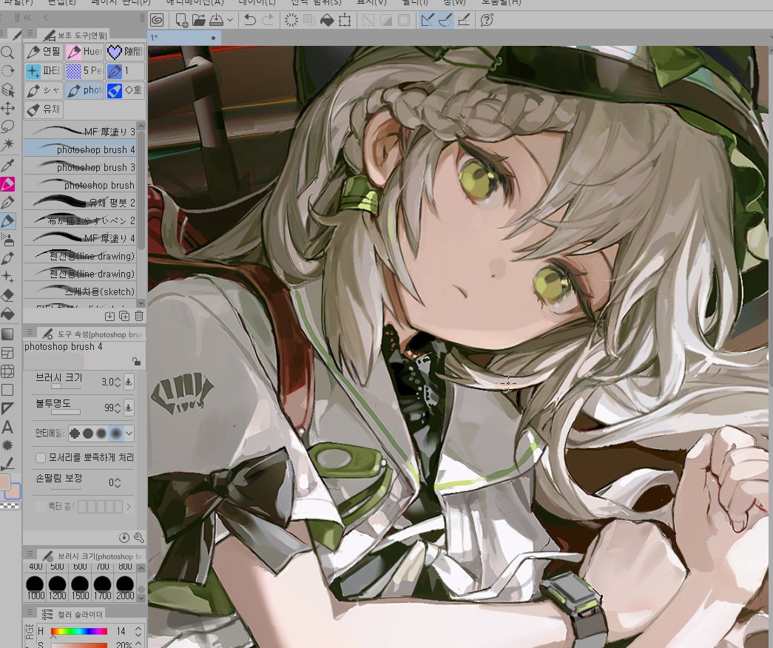Select the Zoom magnifier tool
773x648 pixels.
pyautogui.click(x=7, y=53)
